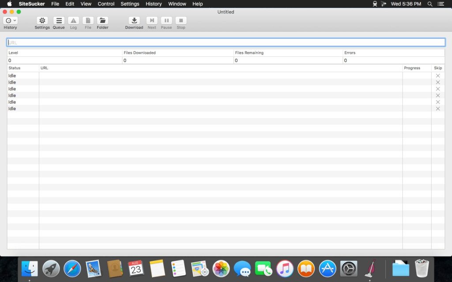
Task: Open Spotlight search in menu bar
Action: (430, 4)
